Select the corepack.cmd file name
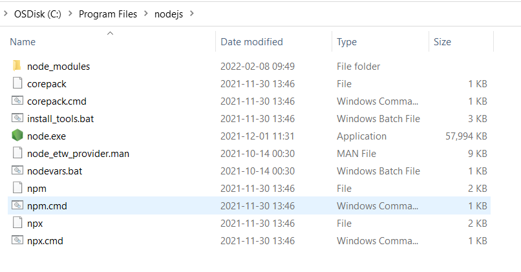 57,101
